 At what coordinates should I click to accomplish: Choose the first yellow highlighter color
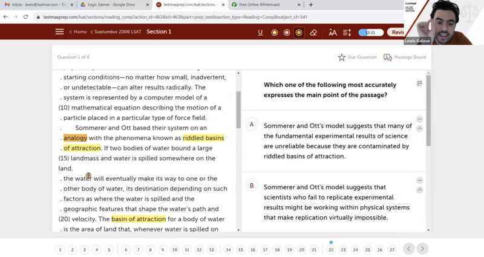275,32
